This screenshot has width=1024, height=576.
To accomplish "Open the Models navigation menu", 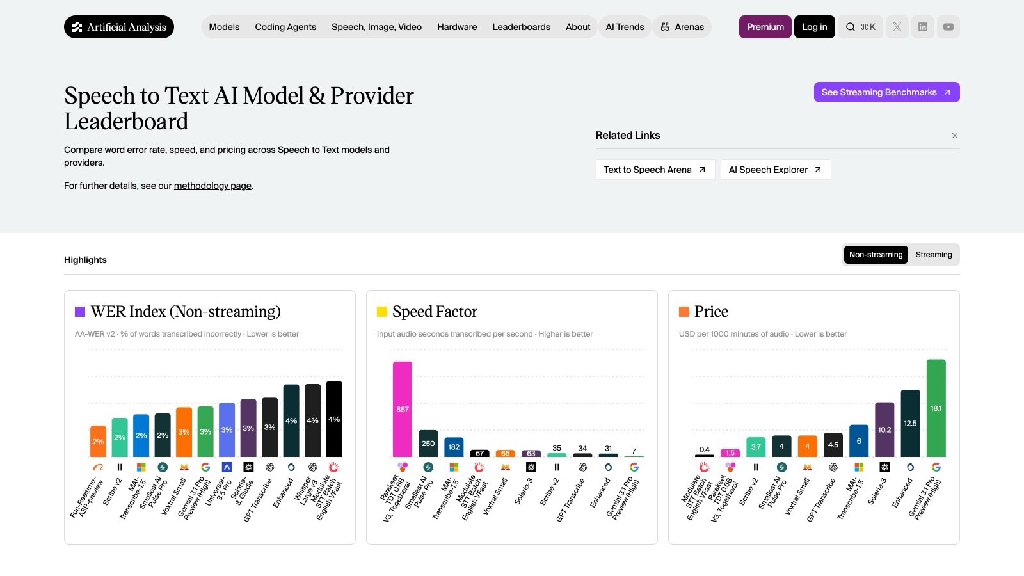I will pyautogui.click(x=224, y=27).
